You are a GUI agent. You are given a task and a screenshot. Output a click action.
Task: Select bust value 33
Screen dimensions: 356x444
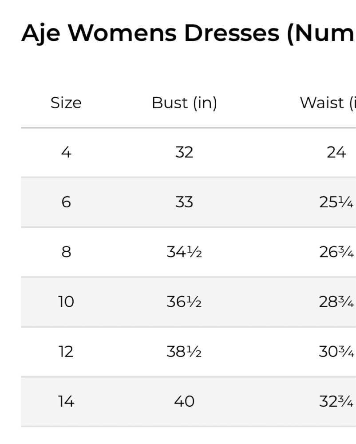click(x=184, y=202)
